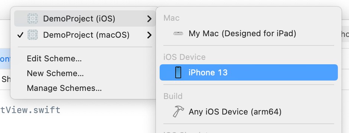This screenshot has width=349, height=133.
Task: Open Edit Scheme…
Action: pyautogui.click(x=54, y=59)
